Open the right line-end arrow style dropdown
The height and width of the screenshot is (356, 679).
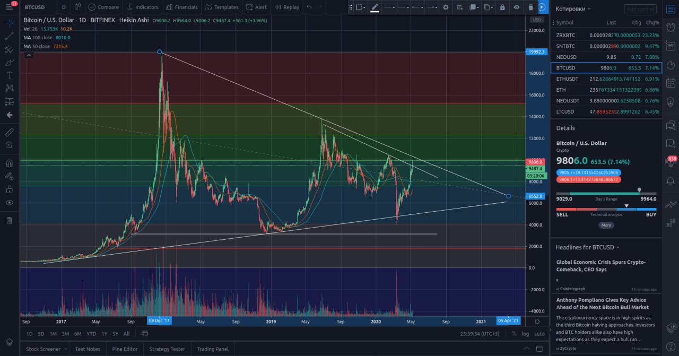[x=431, y=7]
